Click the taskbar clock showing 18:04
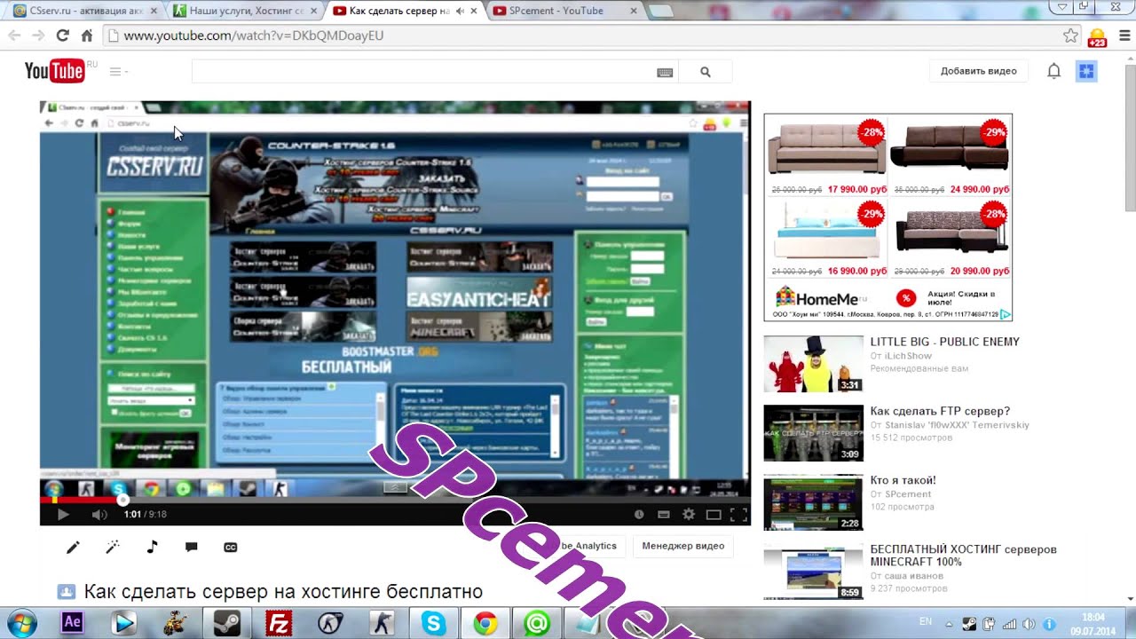1136x639 pixels. coord(1093,624)
